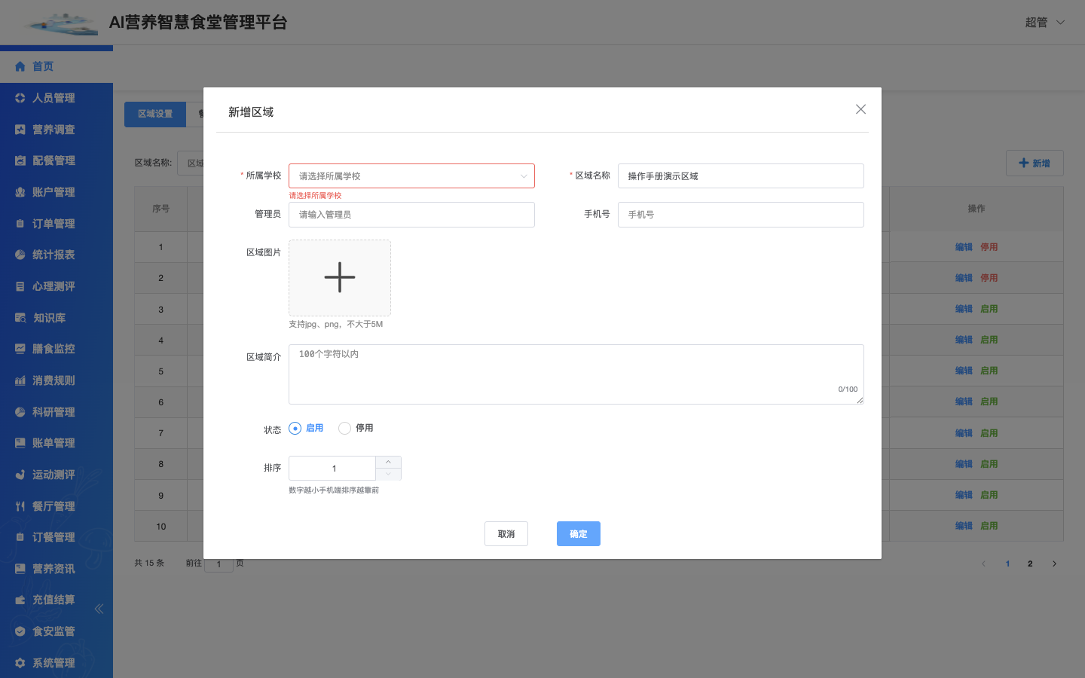
Task: Click the 心理测评 sidebar icon
Action: pyautogui.click(x=20, y=286)
